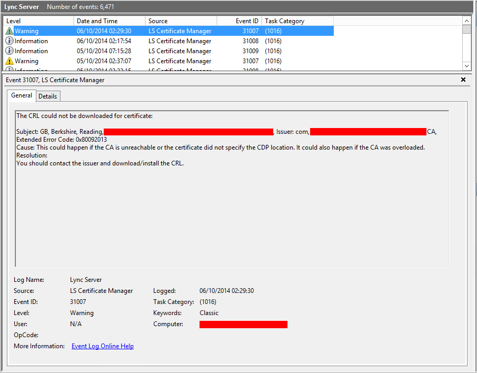This screenshot has height=373, width=477.
Task: Click the 'Extended Error Code: 0x80092013' line
Action: pos(62,140)
